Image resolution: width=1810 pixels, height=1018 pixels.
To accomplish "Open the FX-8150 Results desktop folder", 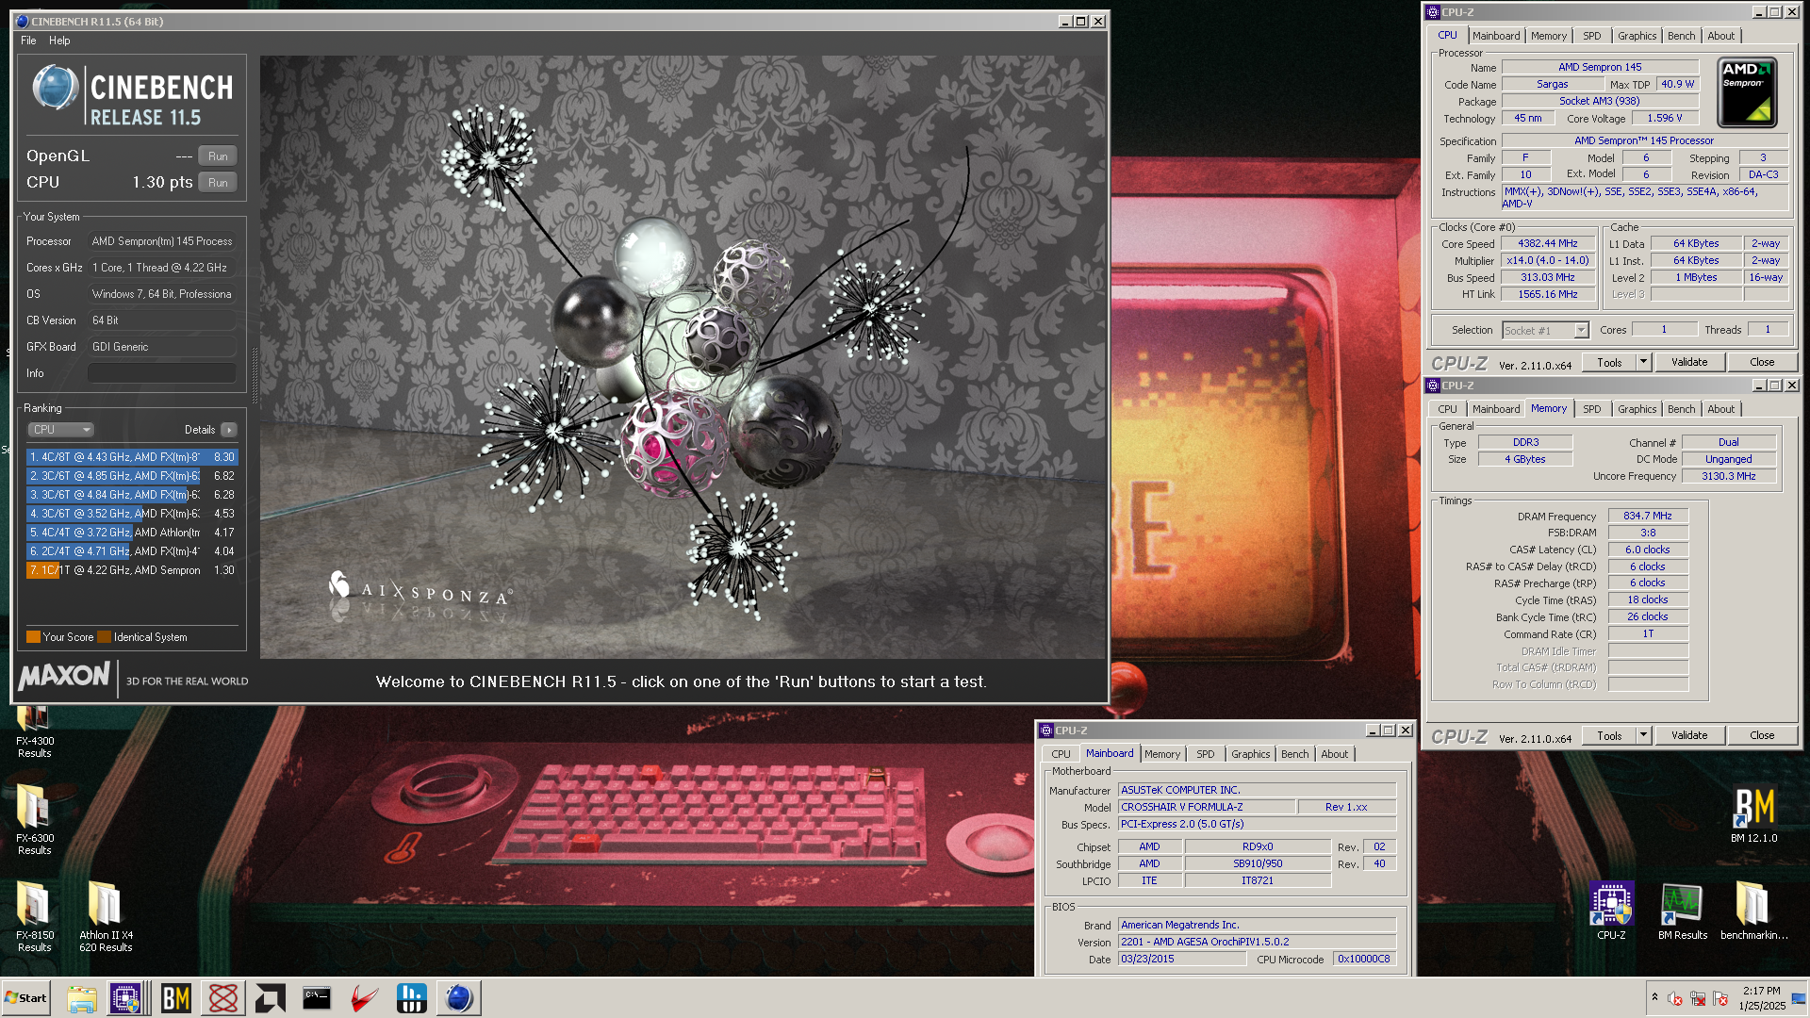I will [34, 916].
